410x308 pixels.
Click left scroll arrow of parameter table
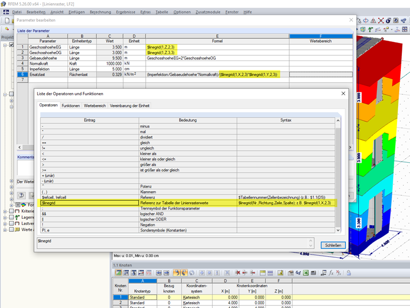click(x=19, y=148)
